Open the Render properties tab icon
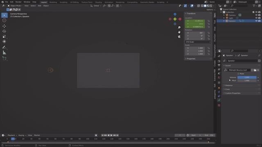The width and height of the screenshot is (262, 147). coord(219,61)
